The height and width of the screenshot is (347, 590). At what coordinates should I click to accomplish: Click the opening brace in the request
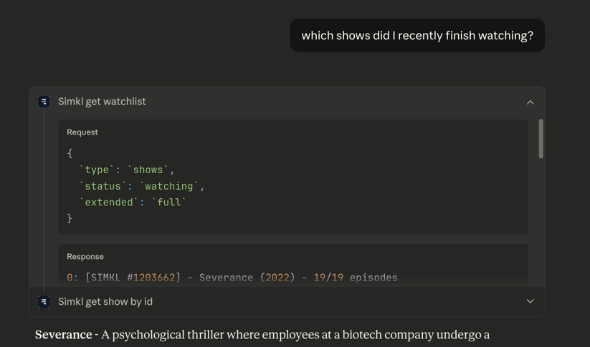[70, 153]
